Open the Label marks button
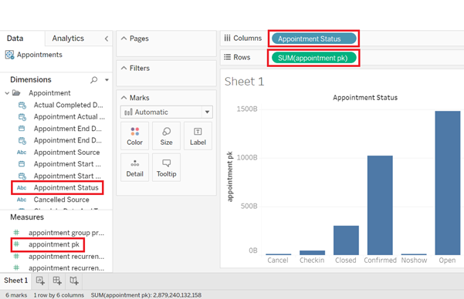464x299 pixels. coord(198,136)
